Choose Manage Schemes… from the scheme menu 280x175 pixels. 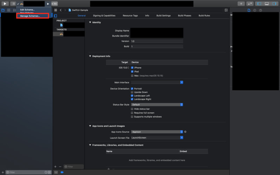(30, 16)
